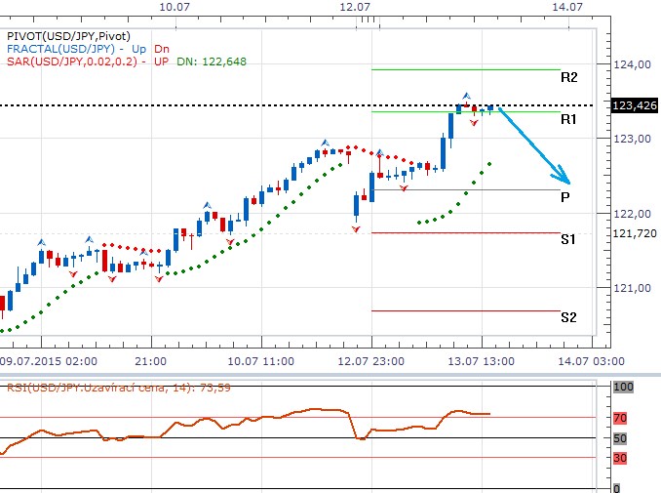Click the RSI 50 midline level label
Screen dimensions: 661x493
[621, 437]
